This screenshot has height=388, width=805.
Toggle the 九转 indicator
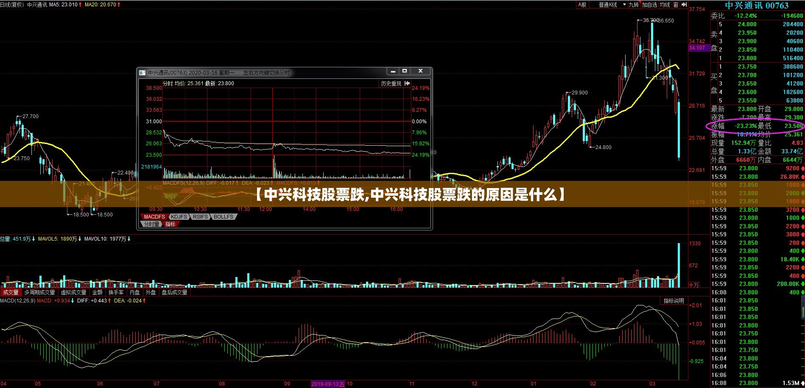coord(634,5)
